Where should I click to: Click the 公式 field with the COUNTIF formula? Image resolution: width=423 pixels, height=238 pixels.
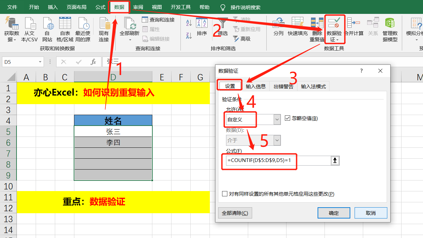279,161
